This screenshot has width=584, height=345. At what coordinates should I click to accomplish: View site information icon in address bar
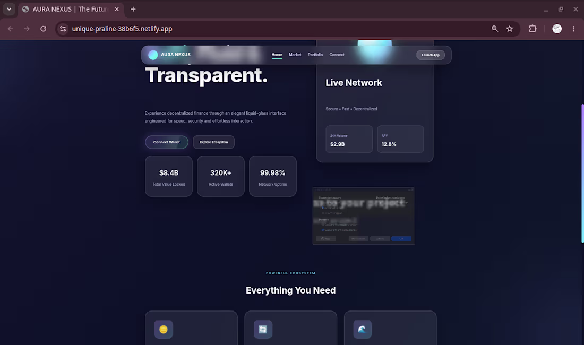[63, 29]
